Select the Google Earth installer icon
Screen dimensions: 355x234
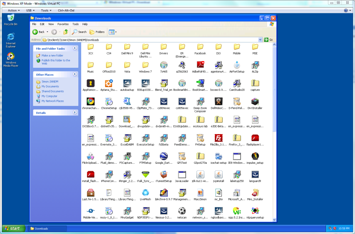tap(163, 156)
